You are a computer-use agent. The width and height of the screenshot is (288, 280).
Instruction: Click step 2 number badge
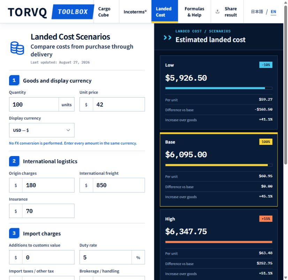14,161
